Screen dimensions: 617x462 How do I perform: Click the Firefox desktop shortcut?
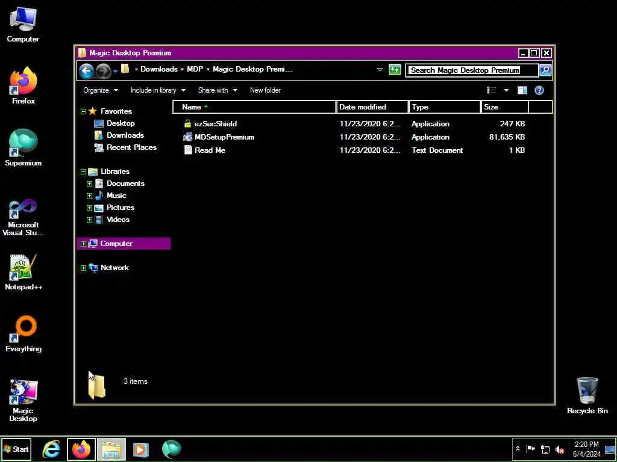tap(23, 86)
